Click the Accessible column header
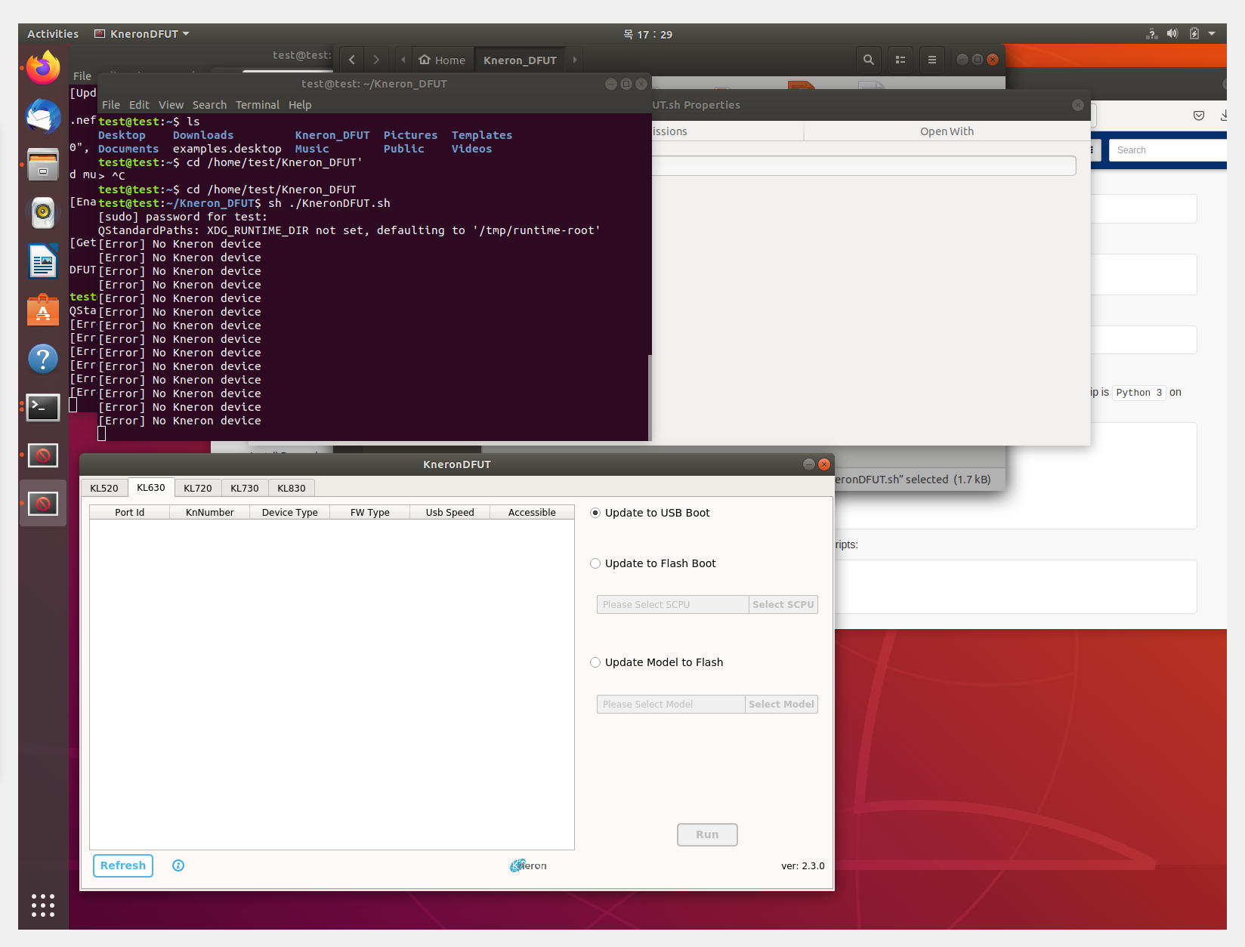The width and height of the screenshot is (1245, 947). click(x=532, y=512)
